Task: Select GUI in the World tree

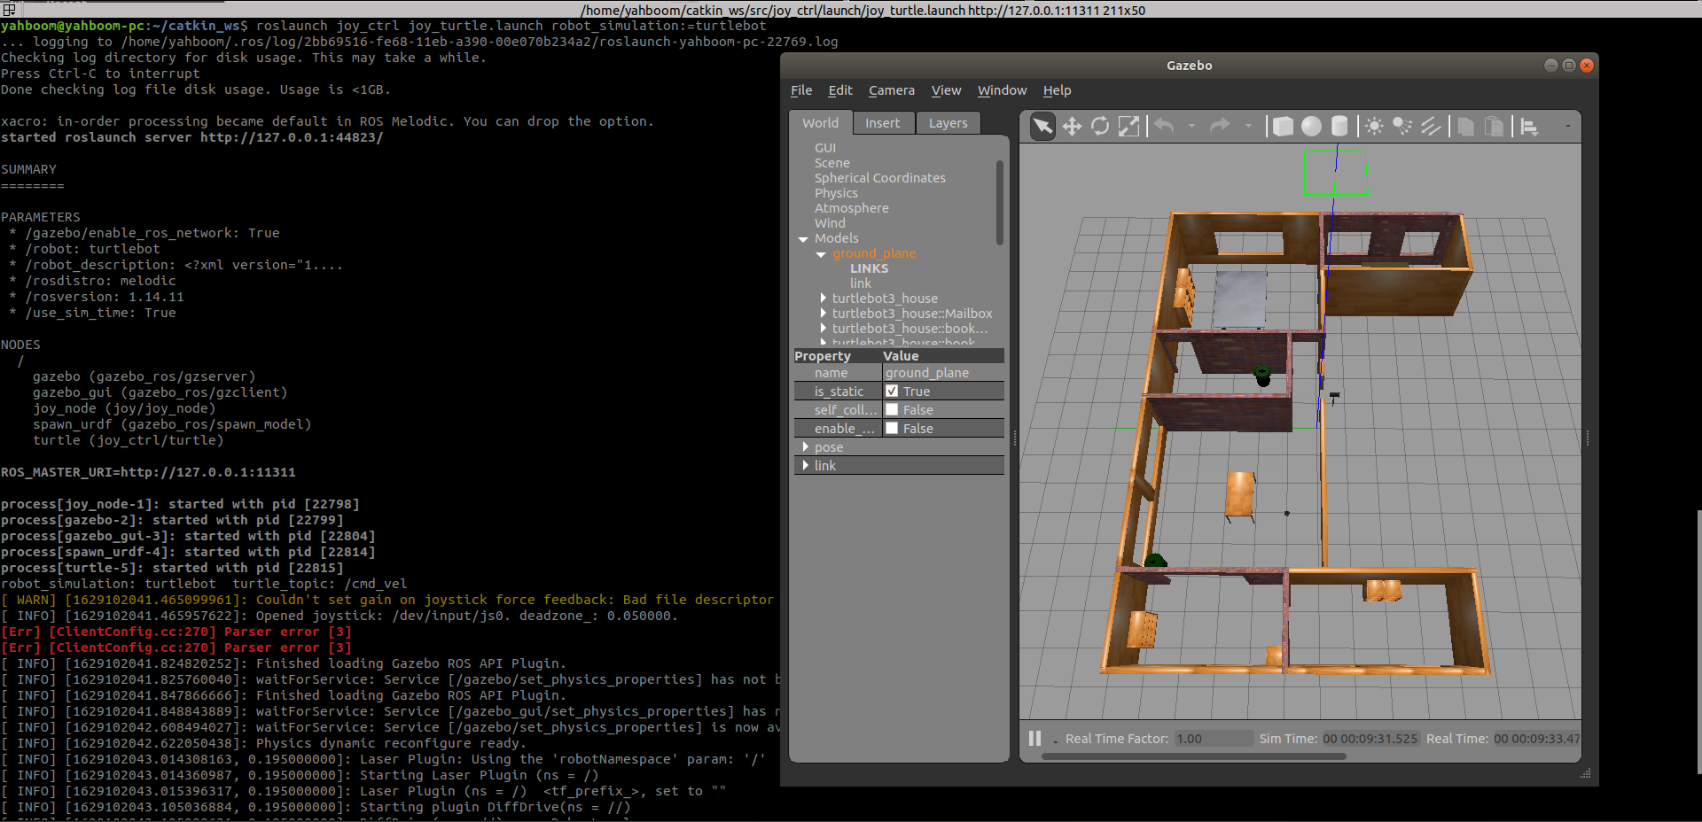Action: pyautogui.click(x=825, y=148)
